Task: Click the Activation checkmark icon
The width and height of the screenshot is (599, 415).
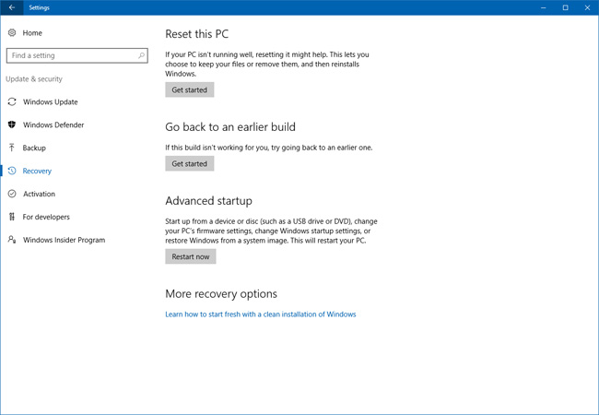Action: (x=12, y=194)
